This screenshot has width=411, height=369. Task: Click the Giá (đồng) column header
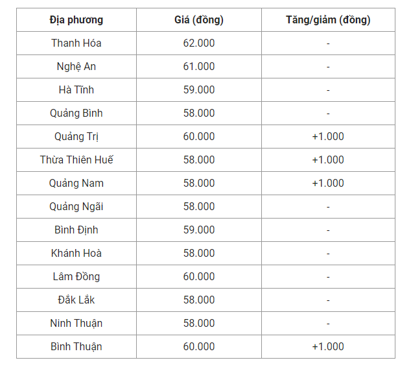[199, 20]
